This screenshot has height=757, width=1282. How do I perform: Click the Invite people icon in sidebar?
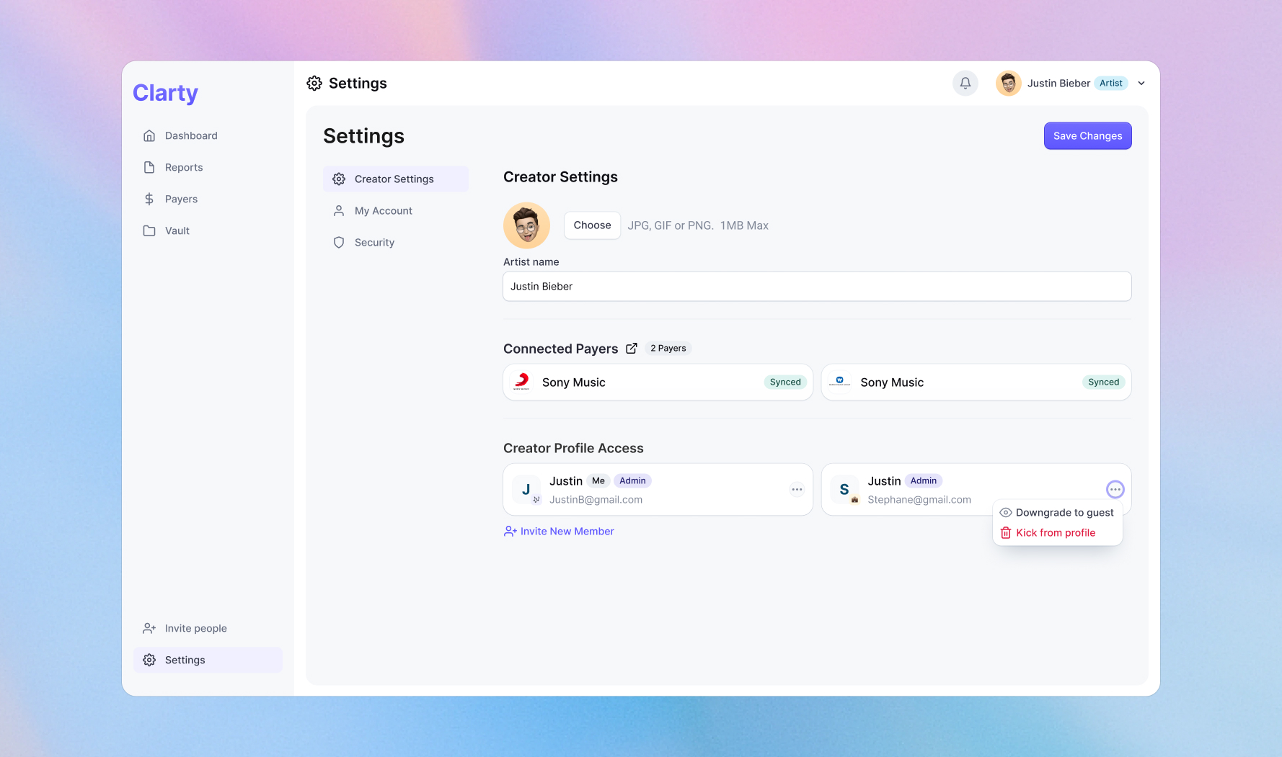[149, 627]
